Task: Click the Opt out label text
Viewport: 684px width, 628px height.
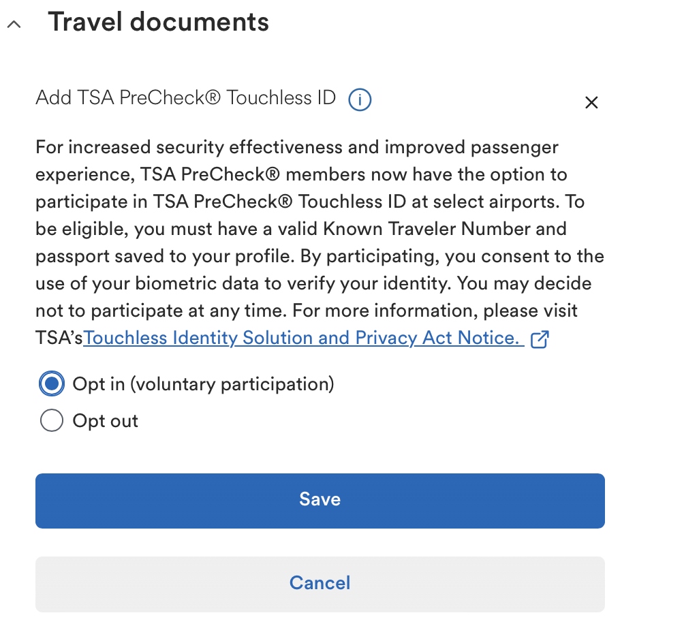Action: 105,420
